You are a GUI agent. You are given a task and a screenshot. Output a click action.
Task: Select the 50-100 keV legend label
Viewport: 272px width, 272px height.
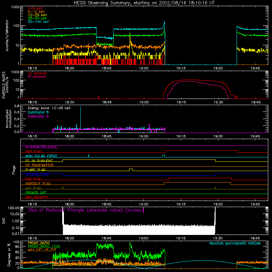38,22
